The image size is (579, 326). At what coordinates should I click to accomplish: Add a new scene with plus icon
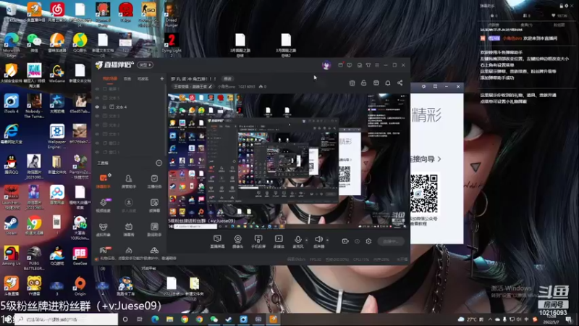(x=161, y=79)
